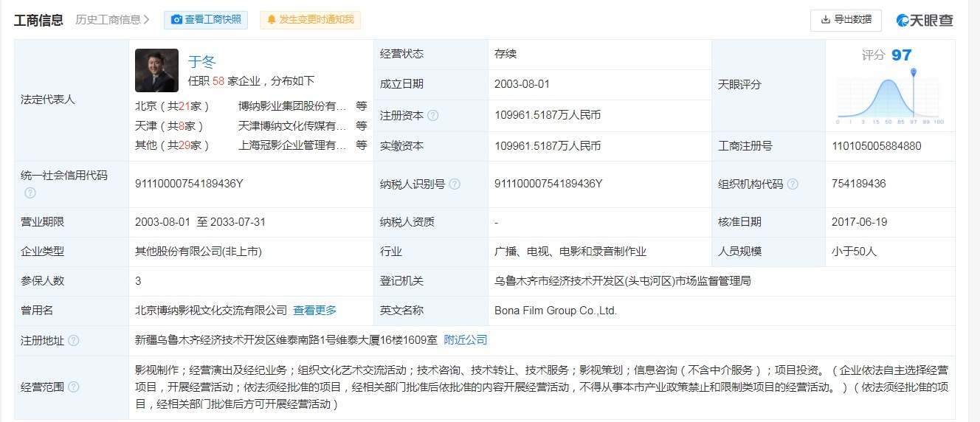Click the download icon in 导出数据
Image resolution: width=980 pixels, height=422 pixels.
click(x=825, y=20)
